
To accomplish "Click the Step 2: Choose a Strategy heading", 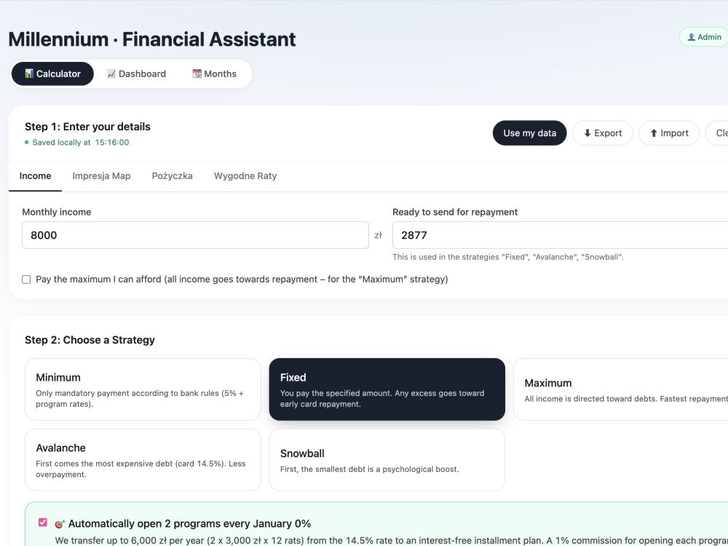I will [x=90, y=340].
